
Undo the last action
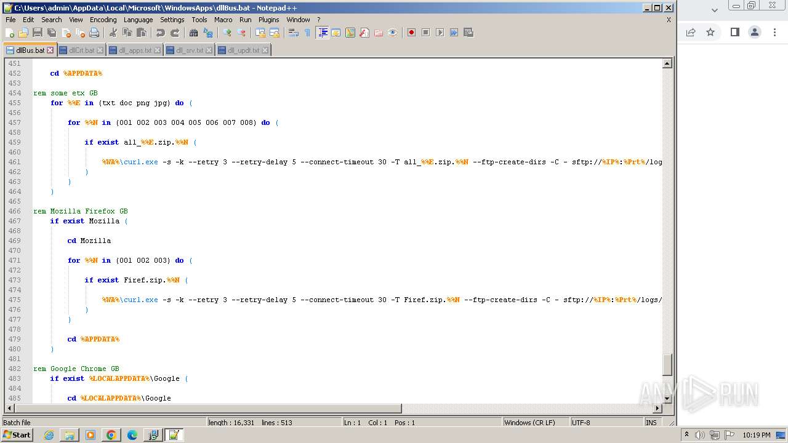(x=161, y=33)
